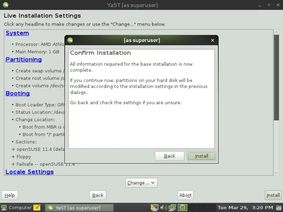Click the date and time clock

click(245, 208)
